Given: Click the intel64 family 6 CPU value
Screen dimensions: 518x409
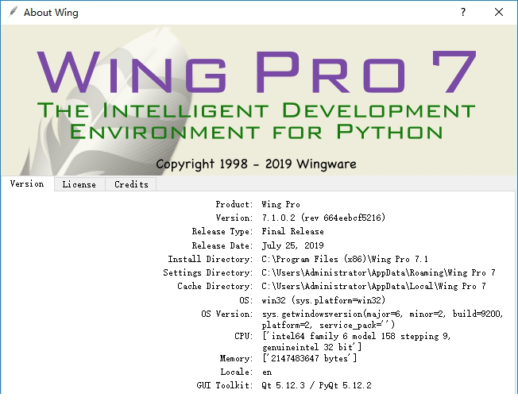Looking at the screenshot, I should [x=356, y=341].
